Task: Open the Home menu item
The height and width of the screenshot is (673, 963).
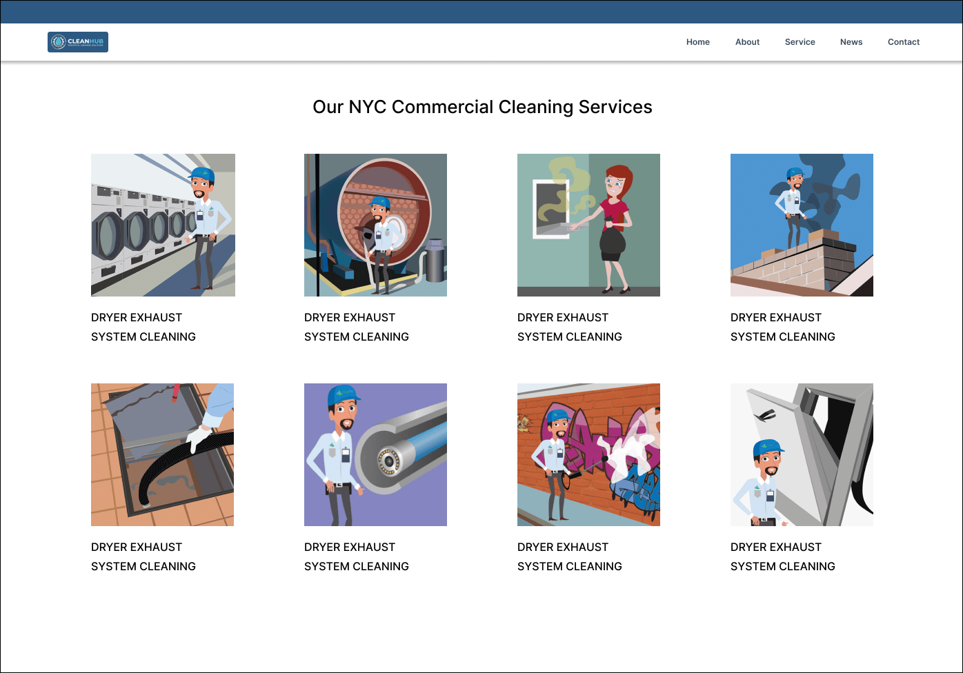Action: [x=697, y=42]
